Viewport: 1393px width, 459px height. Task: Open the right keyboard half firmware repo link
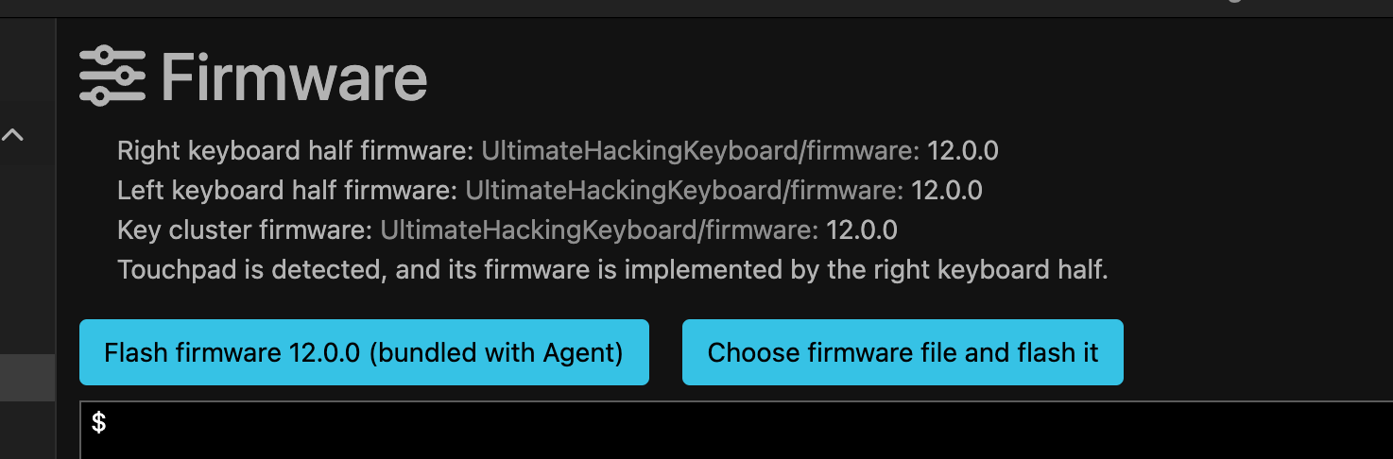point(699,150)
